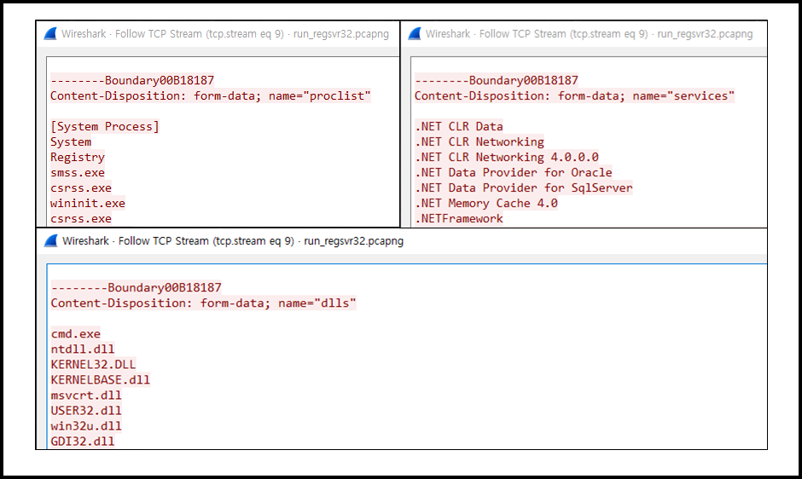Click the ".NET Memory Cache 4.0" line
Image resolution: width=802 pixels, height=479 pixels.
click(486, 204)
